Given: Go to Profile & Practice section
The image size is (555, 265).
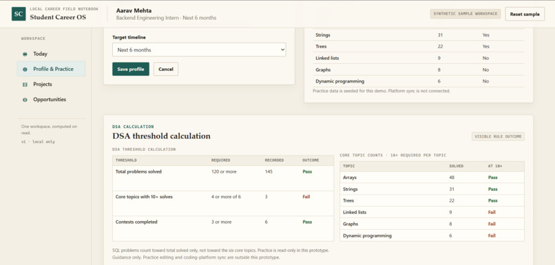Looking at the screenshot, I should 51,69.
